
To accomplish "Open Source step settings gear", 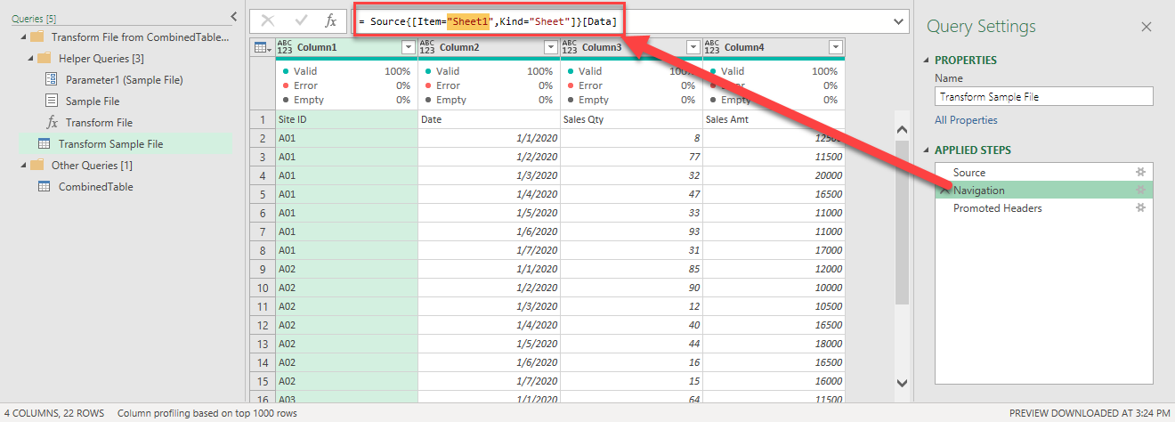I will (x=1139, y=173).
